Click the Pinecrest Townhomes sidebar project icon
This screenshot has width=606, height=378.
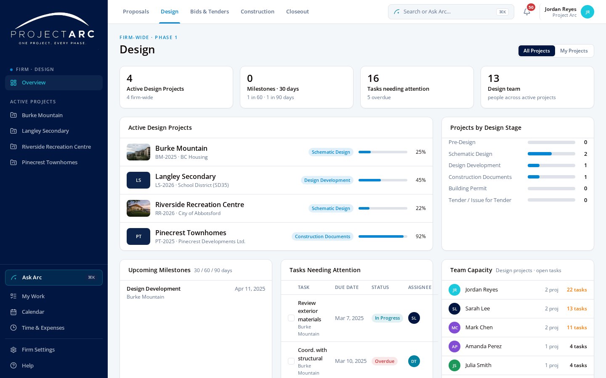13,163
